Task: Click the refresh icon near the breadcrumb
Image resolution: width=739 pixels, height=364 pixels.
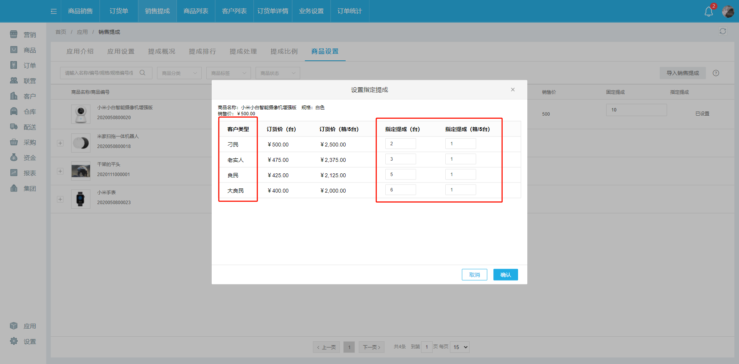Action: pyautogui.click(x=722, y=31)
